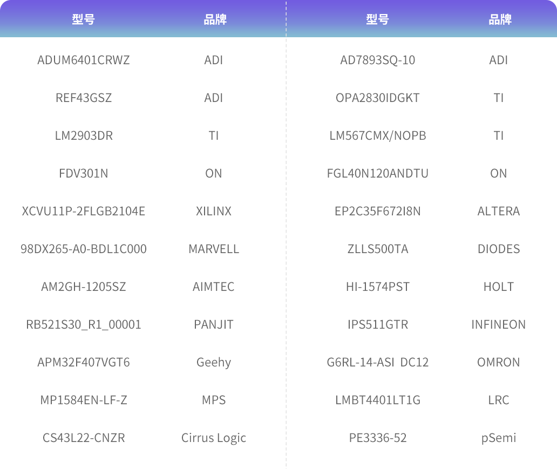Click the Geehy brand label
The height and width of the screenshot is (469, 557).
[214, 362]
